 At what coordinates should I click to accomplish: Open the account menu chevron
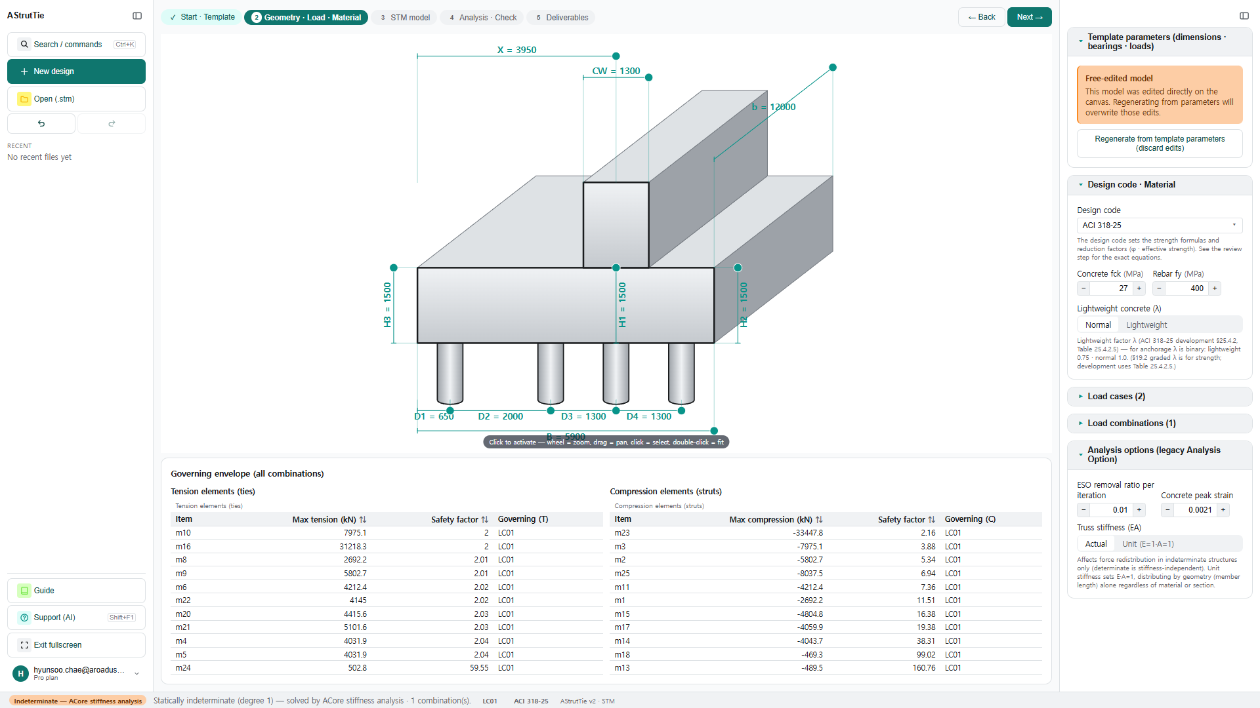[136, 673]
